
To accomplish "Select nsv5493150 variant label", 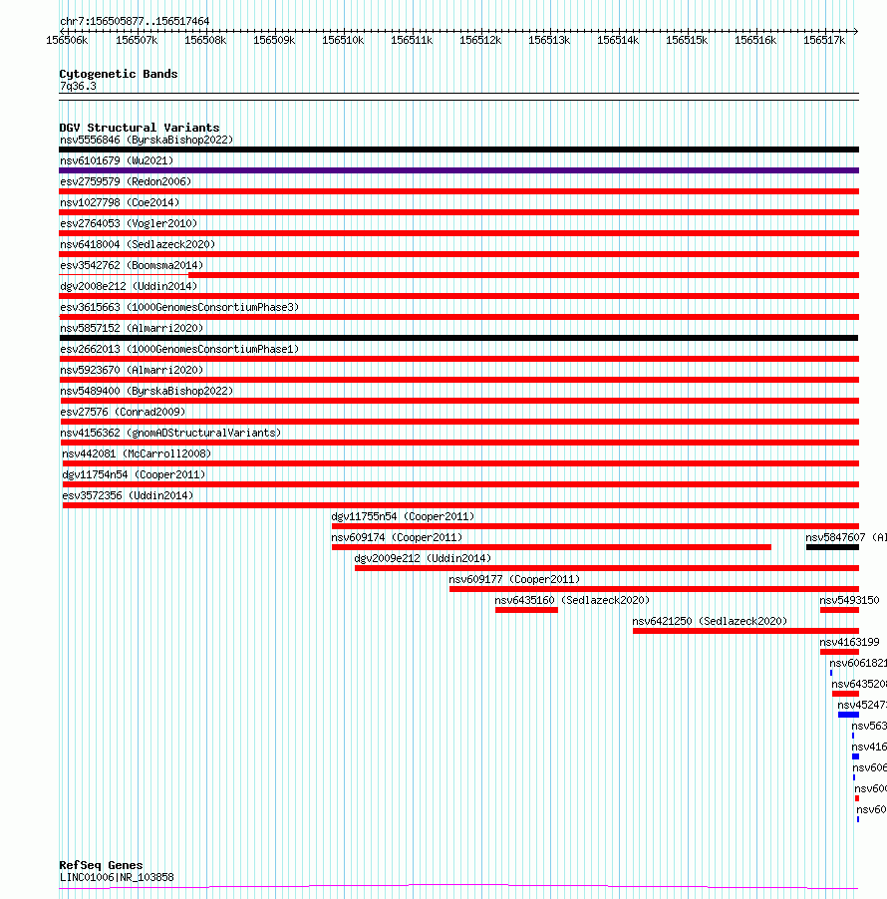I will (x=849, y=600).
